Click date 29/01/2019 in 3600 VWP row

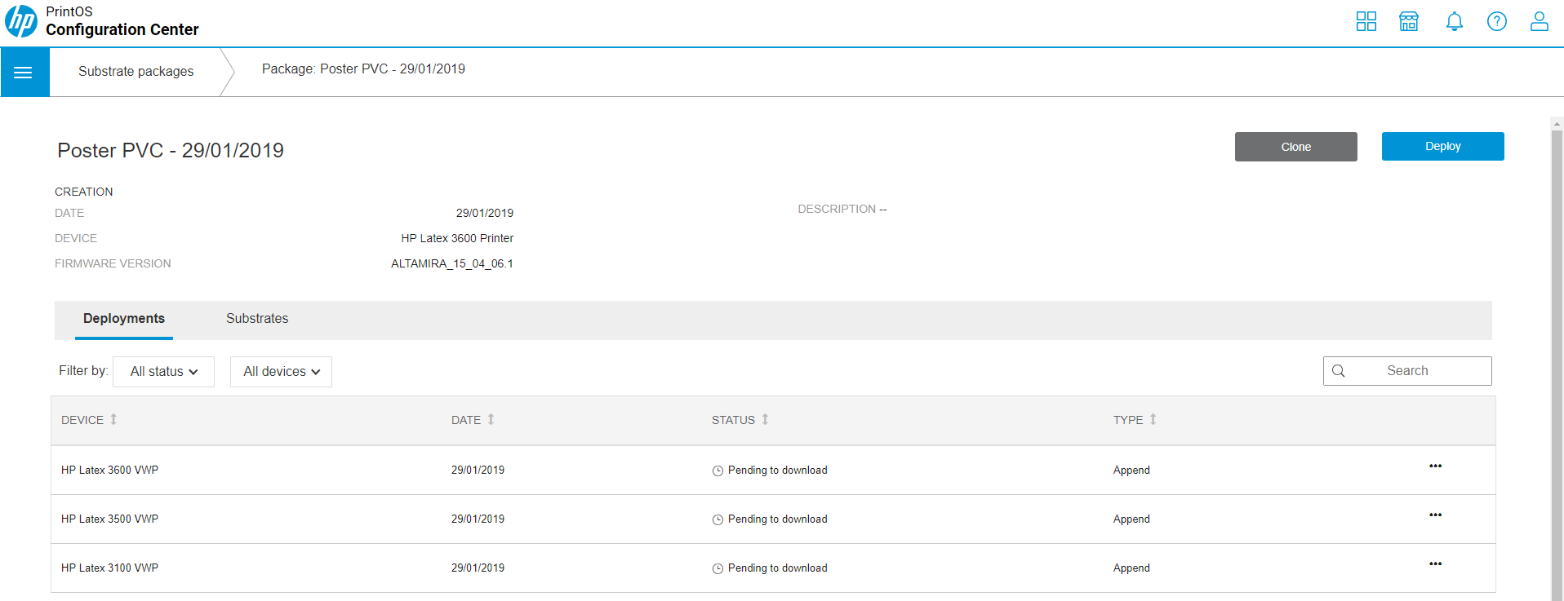click(478, 471)
